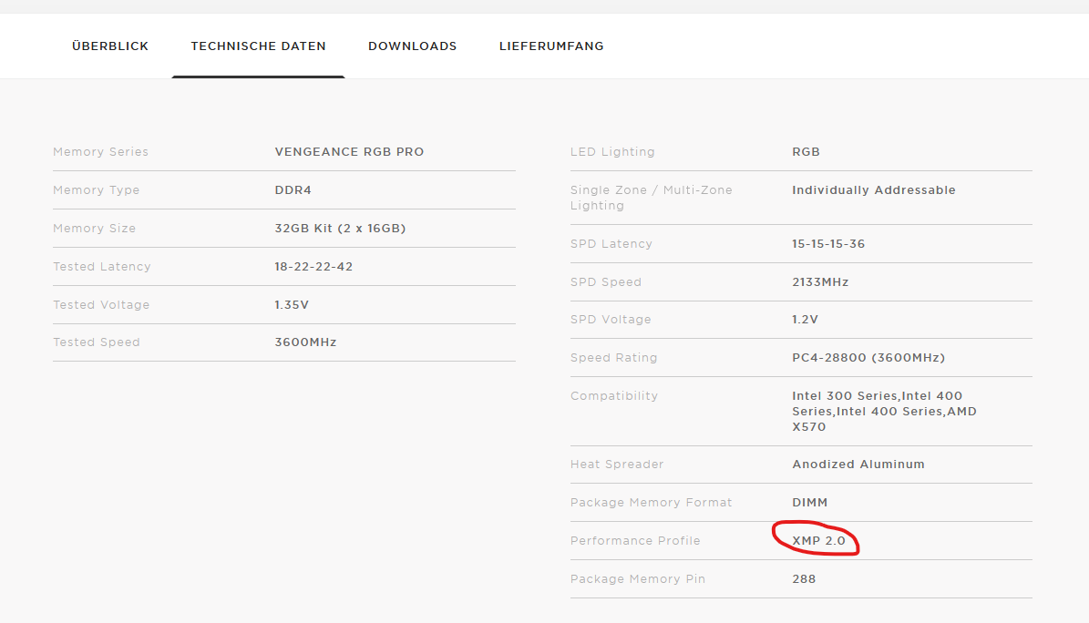Click the Package Memory Pin label
The width and height of the screenshot is (1089, 623).
click(x=638, y=579)
